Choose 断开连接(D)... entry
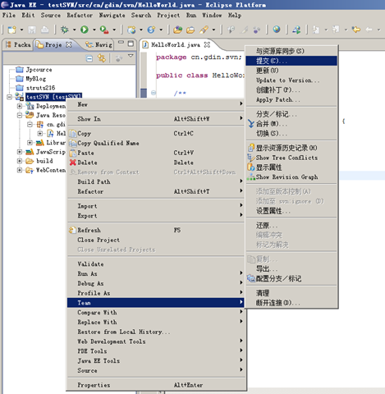This screenshot has height=394, width=385. pyautogui.click(x=291, y=303)
